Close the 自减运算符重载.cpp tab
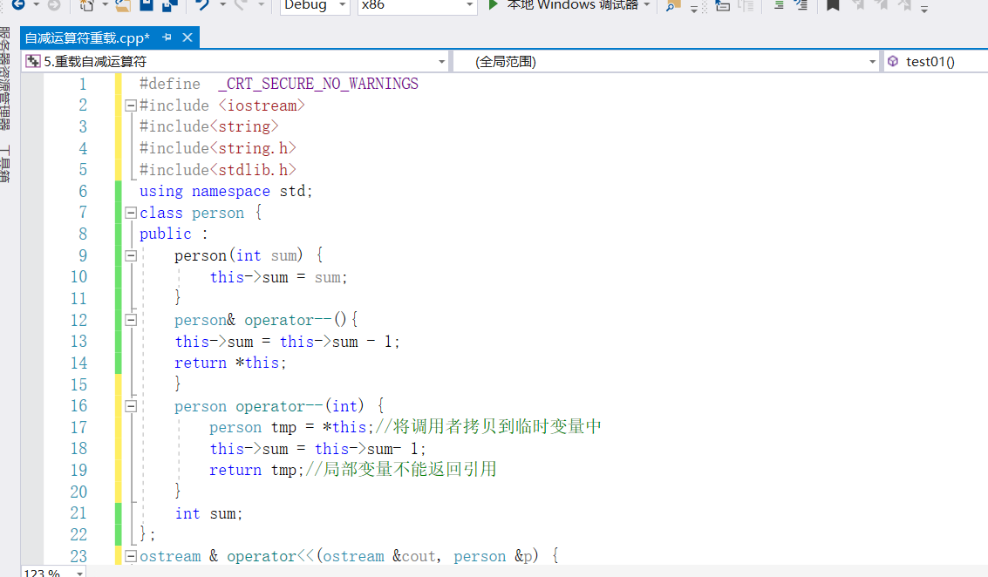This screenshot has height=577, width=988. [x=187, y=37]
